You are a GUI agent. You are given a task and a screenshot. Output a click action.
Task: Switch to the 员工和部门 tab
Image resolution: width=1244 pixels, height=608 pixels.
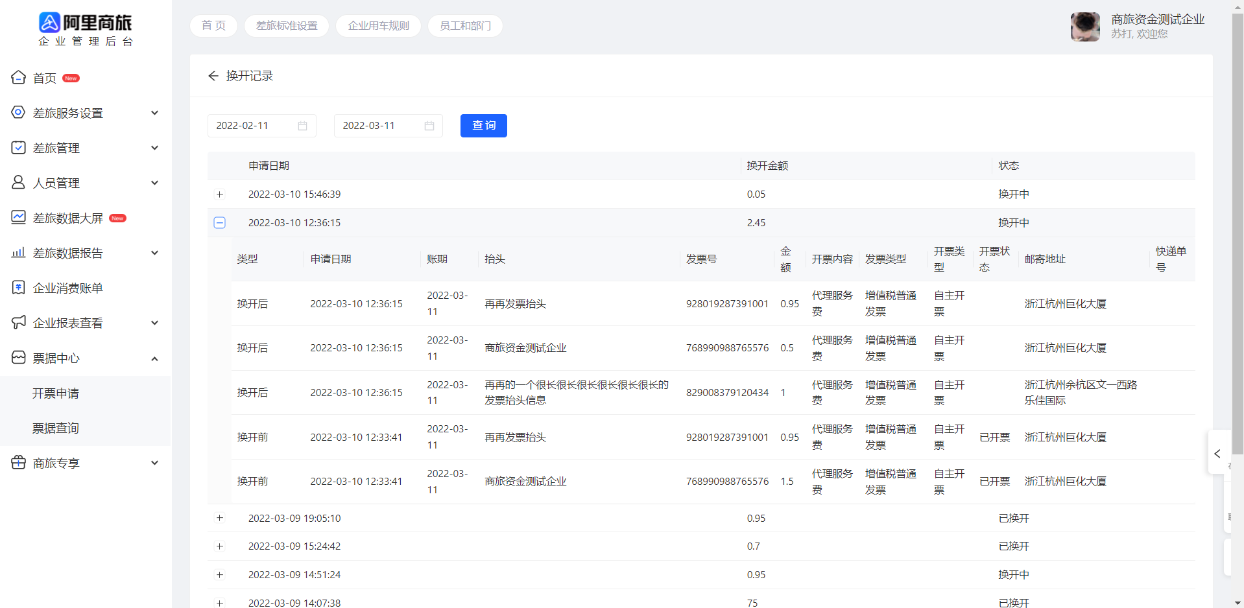465,26
